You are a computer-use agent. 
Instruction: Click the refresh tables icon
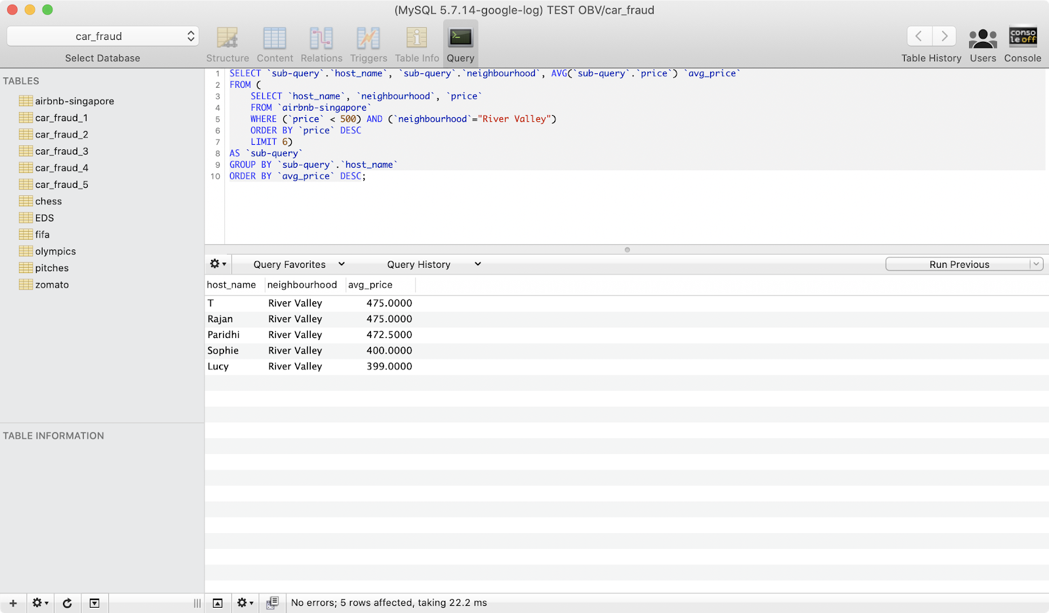tap(67, 603)
